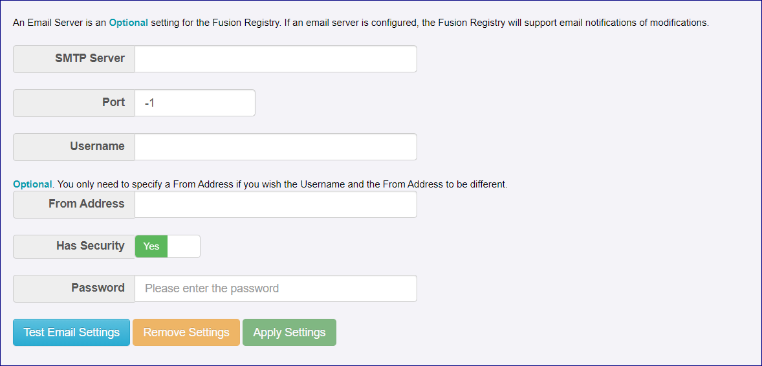Viewport: 762px width, 366px height.
Task: Select the From Address text field
Action: pyautogui.click(x=276, y=204)
